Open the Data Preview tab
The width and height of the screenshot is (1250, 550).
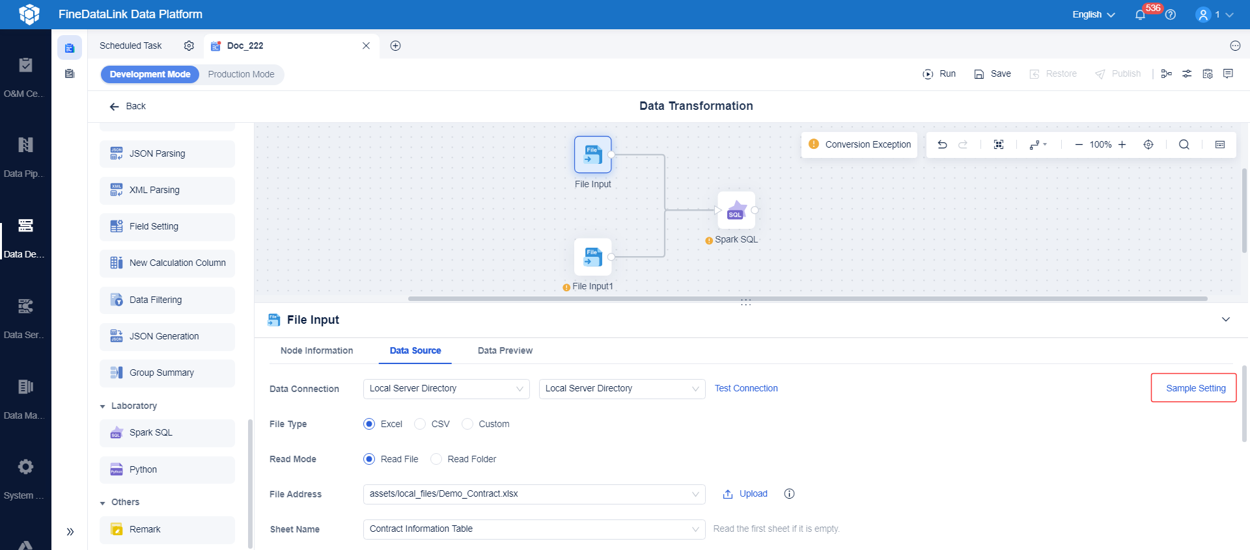(505, 350)
